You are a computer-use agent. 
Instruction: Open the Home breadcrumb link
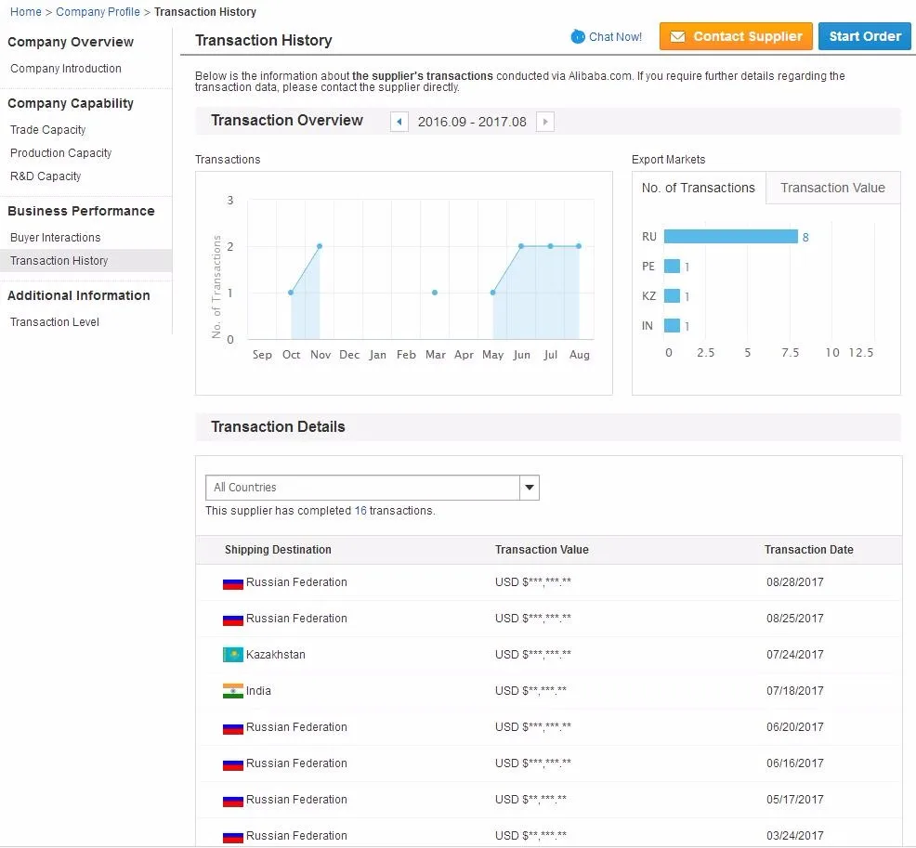coord(25,12)
